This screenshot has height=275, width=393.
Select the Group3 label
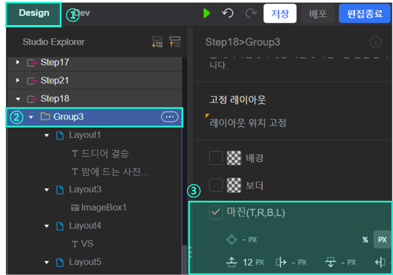click(68, 117)
